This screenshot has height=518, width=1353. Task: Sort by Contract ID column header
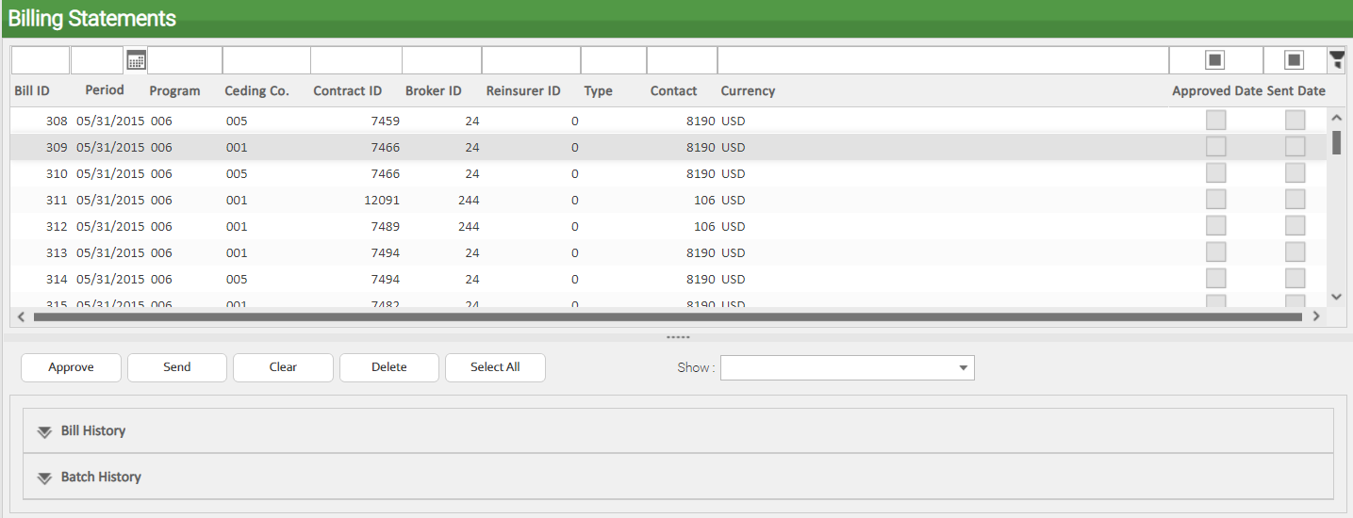click(x=347, y=91)
